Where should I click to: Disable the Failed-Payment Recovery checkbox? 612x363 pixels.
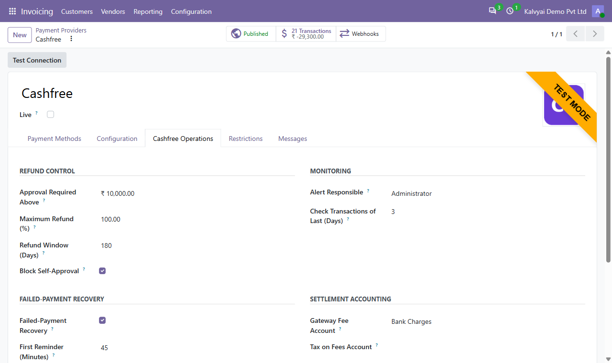pos(102,320)
